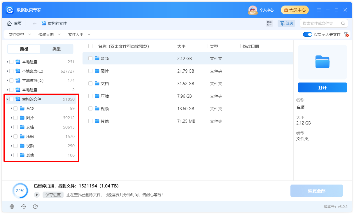The image size is (354, 214).
Task: Open the 文件类型 filter dropdown
Action: click(20, 34)
